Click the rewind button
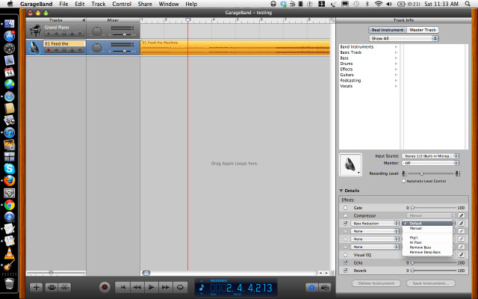This screenshot has height=299, width=478. tap(137, 287)
